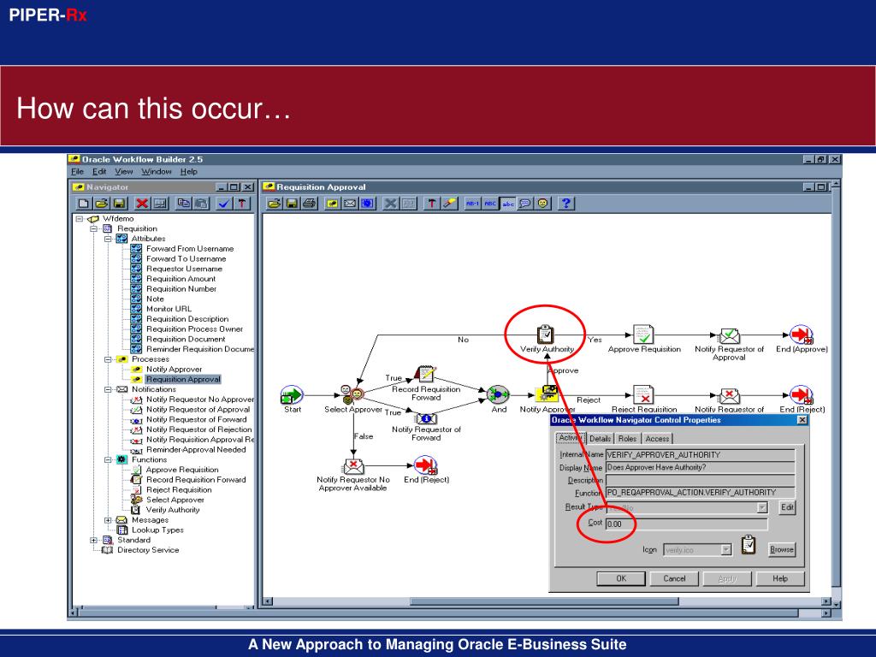The width and height of the screenshot is (876, 657).
Task: Click the New Notification envelope icon in diagram toolbar
Action: (350, 204)
